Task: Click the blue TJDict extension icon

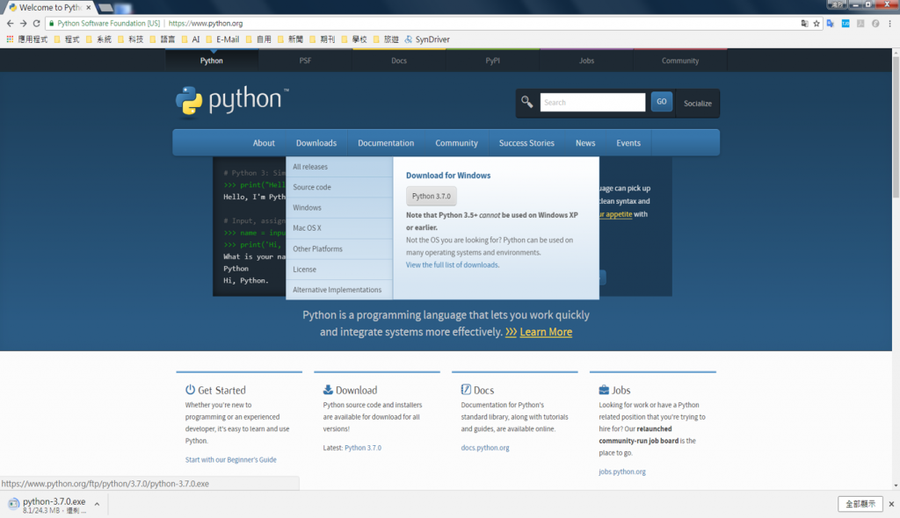Action: [x=846, y=24]
